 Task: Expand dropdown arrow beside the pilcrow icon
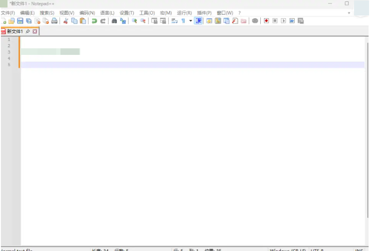(190, 21)
